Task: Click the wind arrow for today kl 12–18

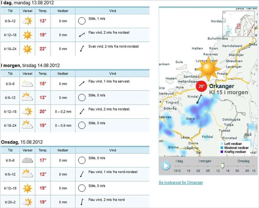Action: click(82, 35)
